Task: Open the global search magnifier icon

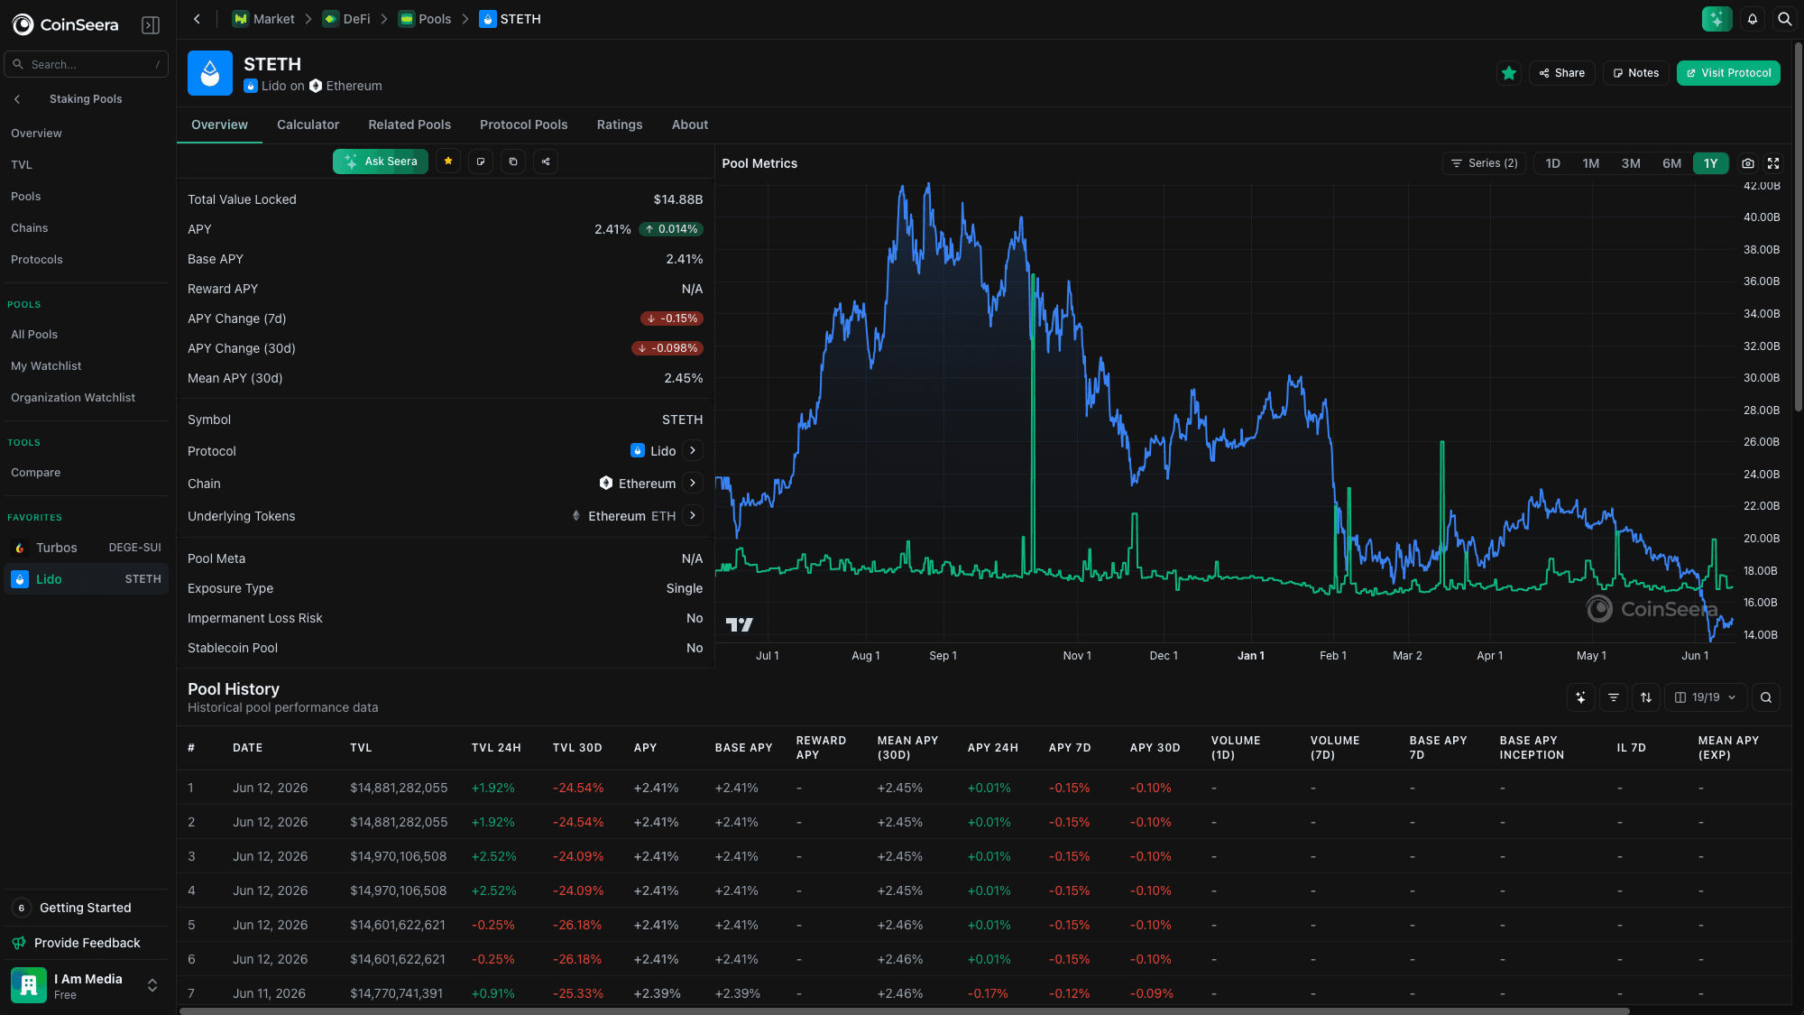Action: (1784, 19)
